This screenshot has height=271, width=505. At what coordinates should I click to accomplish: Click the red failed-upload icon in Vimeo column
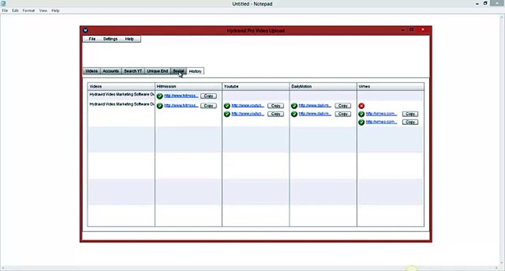click(x=362, y=106)
